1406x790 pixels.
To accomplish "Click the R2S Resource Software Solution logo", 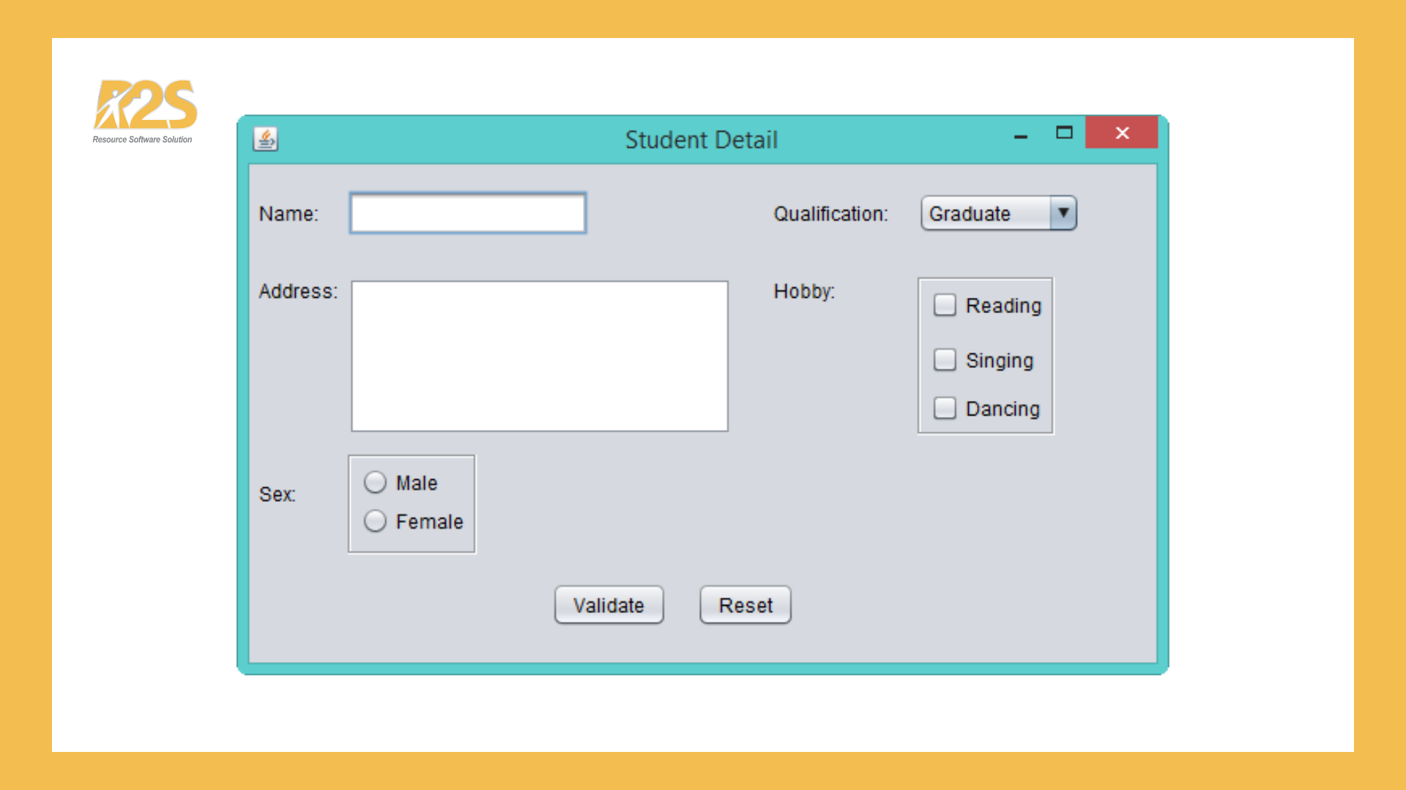I will (145, 111).
